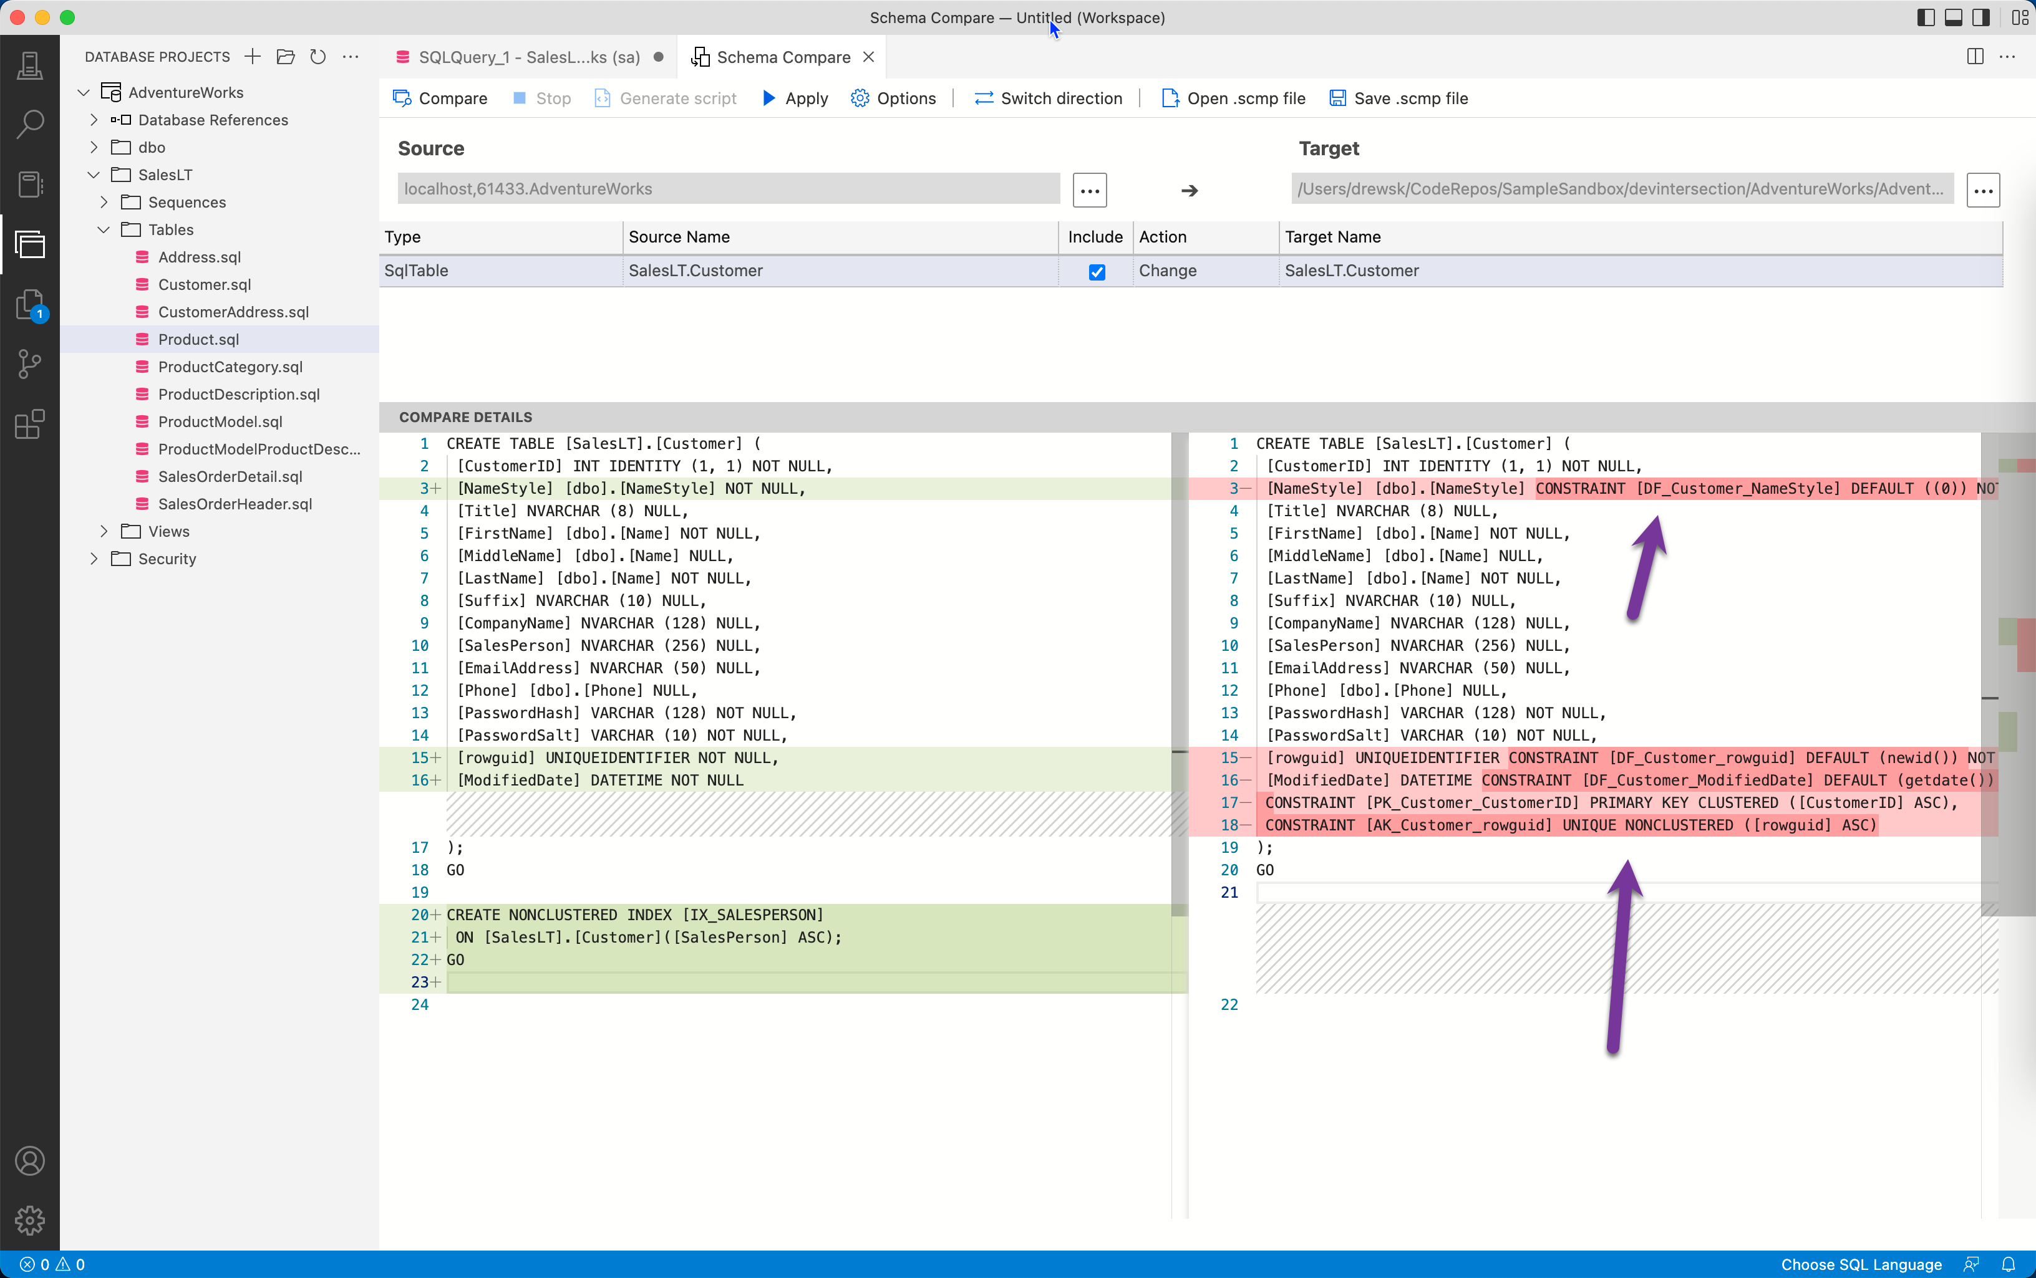2036x1278 pixels.
Task: Click the ellipsis to change the source connection
Action: point(1089,190)
